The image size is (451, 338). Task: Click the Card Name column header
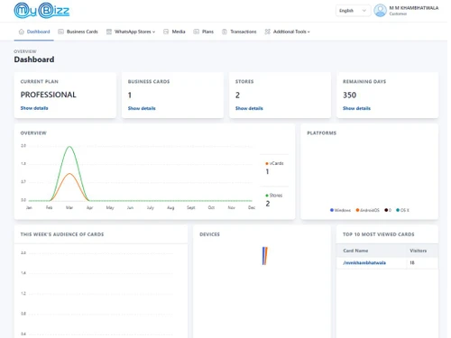point(355,251)
